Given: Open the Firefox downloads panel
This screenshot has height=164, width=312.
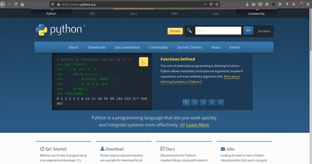Looking at the screenshot, I should point(247,4).
